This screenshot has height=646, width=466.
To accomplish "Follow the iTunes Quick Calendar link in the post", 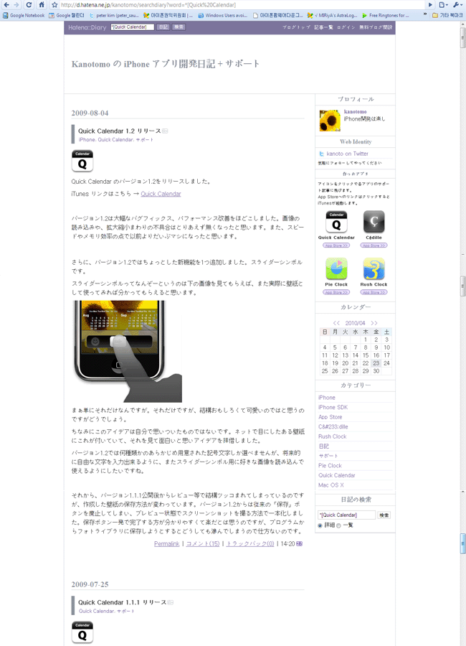I will click(161, 194).
